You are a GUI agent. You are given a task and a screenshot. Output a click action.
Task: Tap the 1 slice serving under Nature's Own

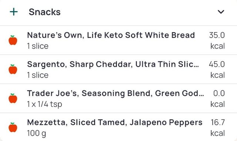(x=38, y=46)
